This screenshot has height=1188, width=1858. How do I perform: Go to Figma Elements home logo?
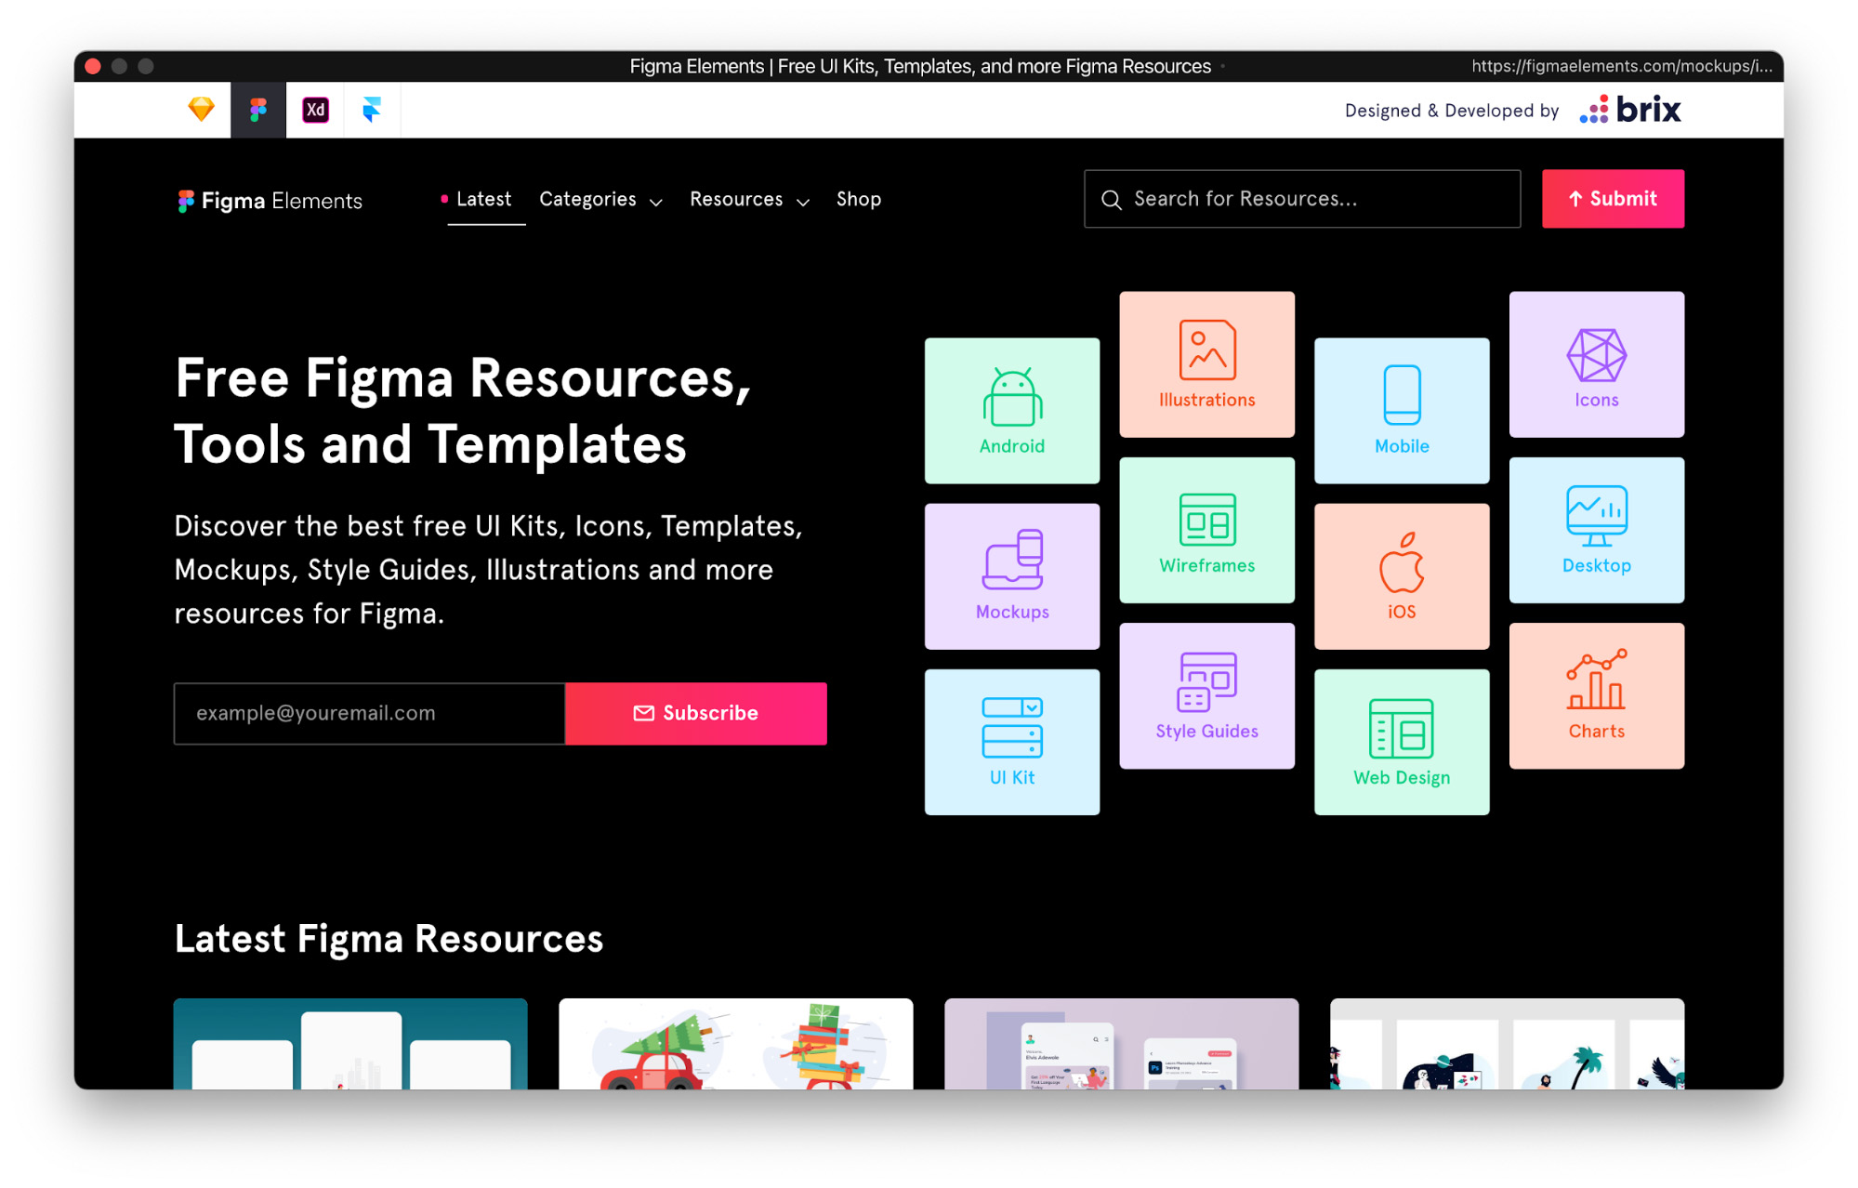[270, 201]
